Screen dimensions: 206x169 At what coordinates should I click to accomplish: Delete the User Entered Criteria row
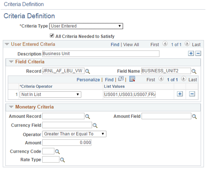click(198, 53)
